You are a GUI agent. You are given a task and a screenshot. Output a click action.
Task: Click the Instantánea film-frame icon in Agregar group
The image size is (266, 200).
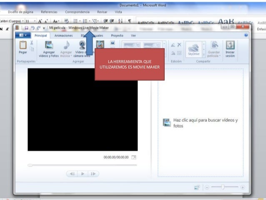pos(100,44)
